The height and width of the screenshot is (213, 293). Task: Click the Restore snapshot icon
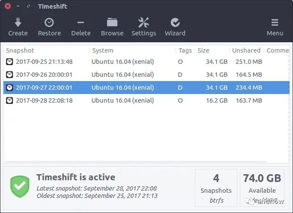[x=49, y=22]
